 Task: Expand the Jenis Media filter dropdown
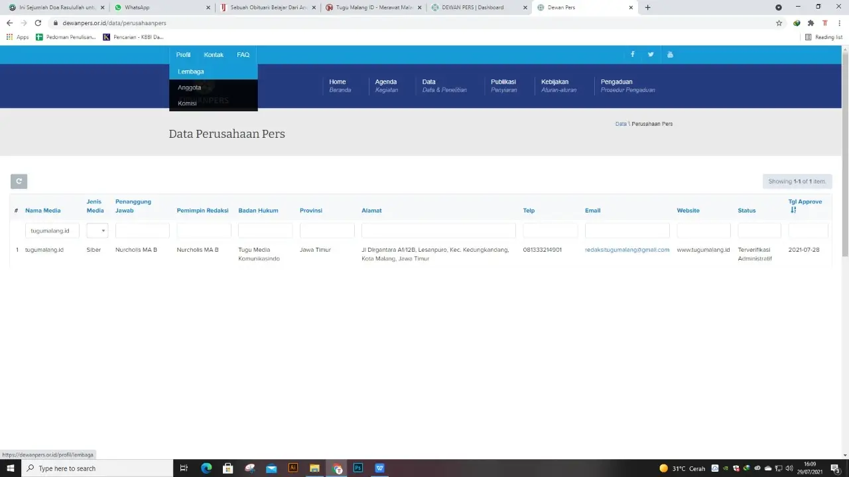(98, 231)
